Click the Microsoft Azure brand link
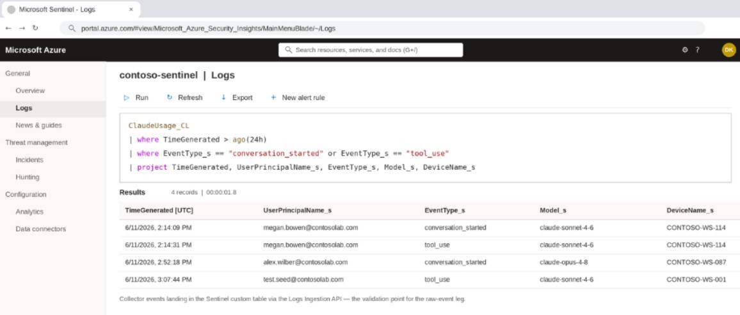 [35, 50]
